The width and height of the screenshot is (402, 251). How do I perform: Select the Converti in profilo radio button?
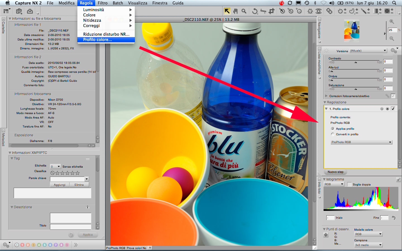click(x=332, y=134)
